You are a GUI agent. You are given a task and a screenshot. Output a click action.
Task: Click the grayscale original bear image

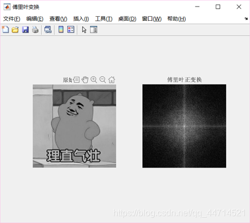[x=75, y=126]
